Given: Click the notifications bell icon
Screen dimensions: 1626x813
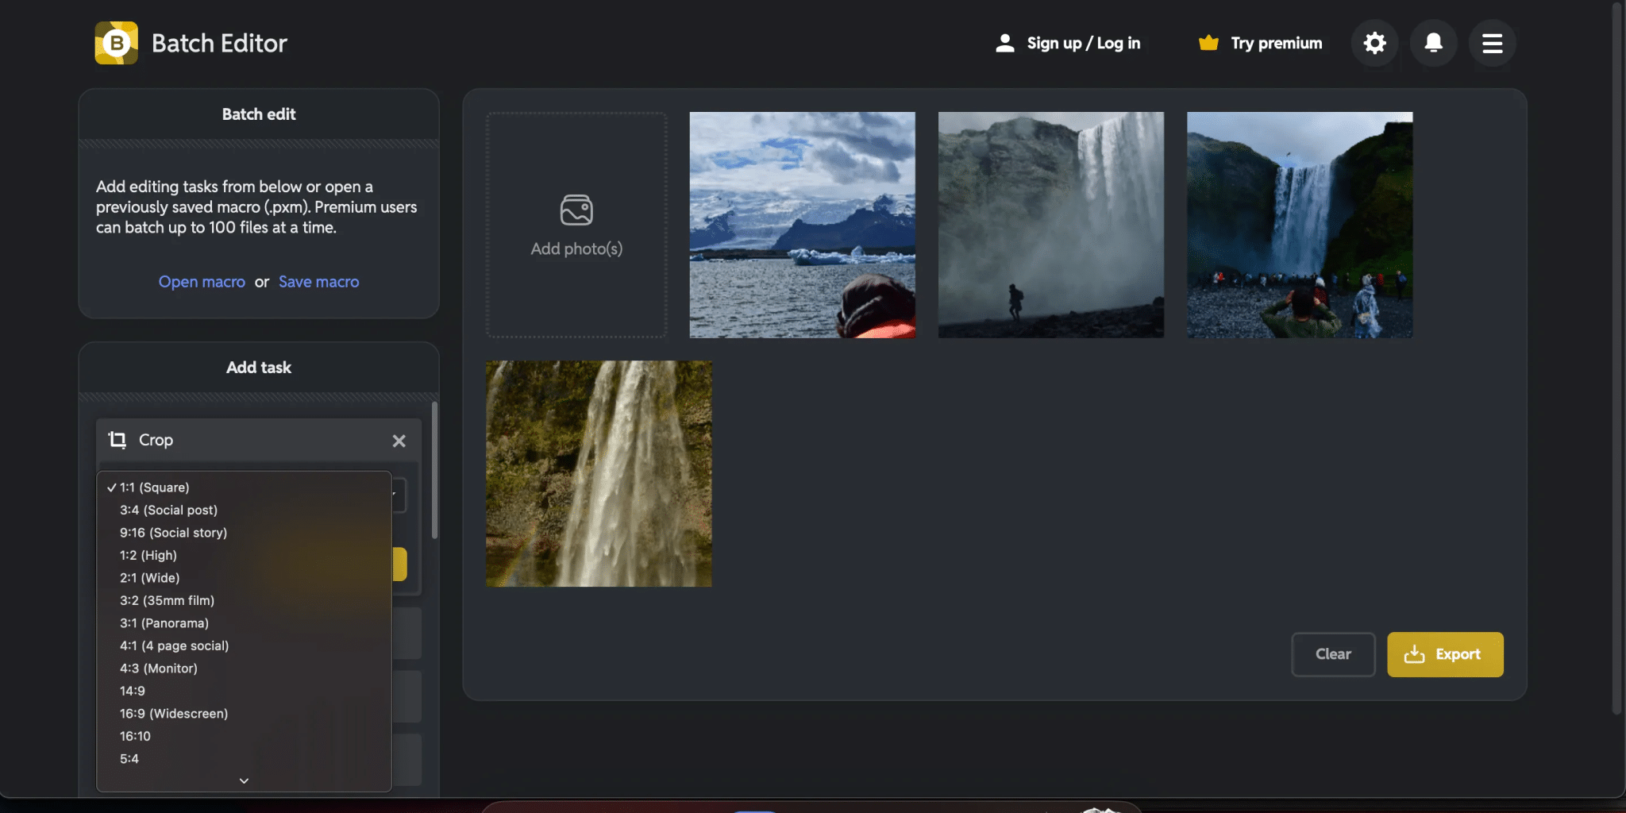Looking at the screenshot, I should [x=1433, y=43].
